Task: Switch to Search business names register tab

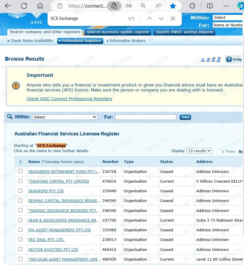Action: click(118, 32)
